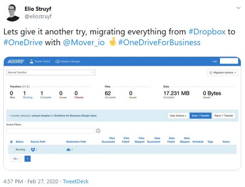Open the User Actions dropdown
Image resolution: width=245 pixels, height=187 pixels.
tap(178, 116)
